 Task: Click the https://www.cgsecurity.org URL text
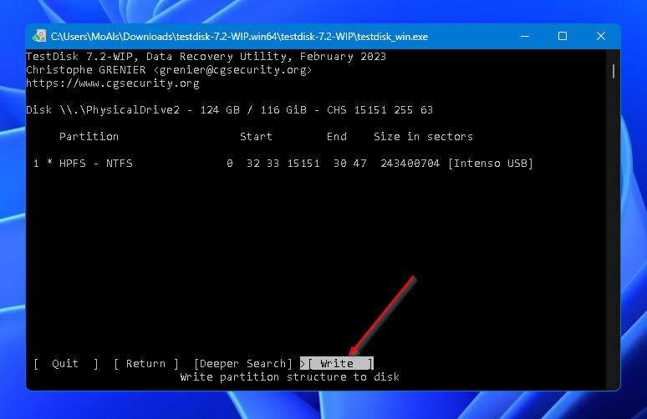[113, 83]
